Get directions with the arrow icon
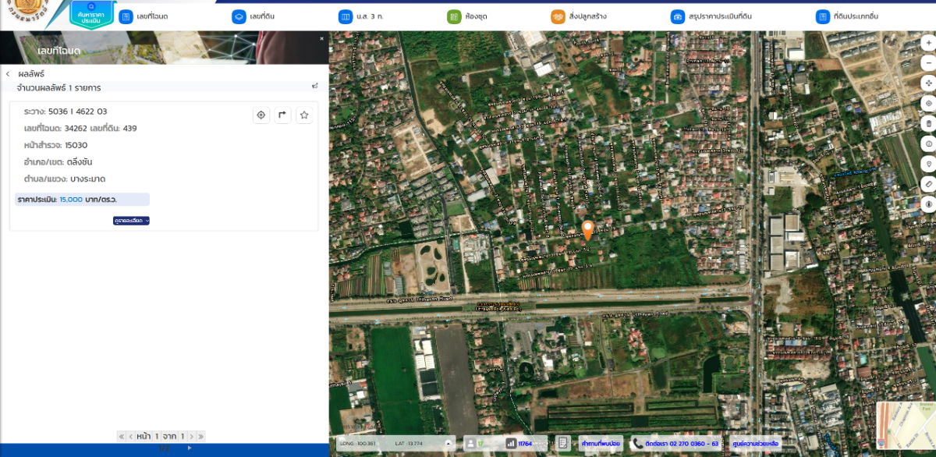 (x=282, y=115)
